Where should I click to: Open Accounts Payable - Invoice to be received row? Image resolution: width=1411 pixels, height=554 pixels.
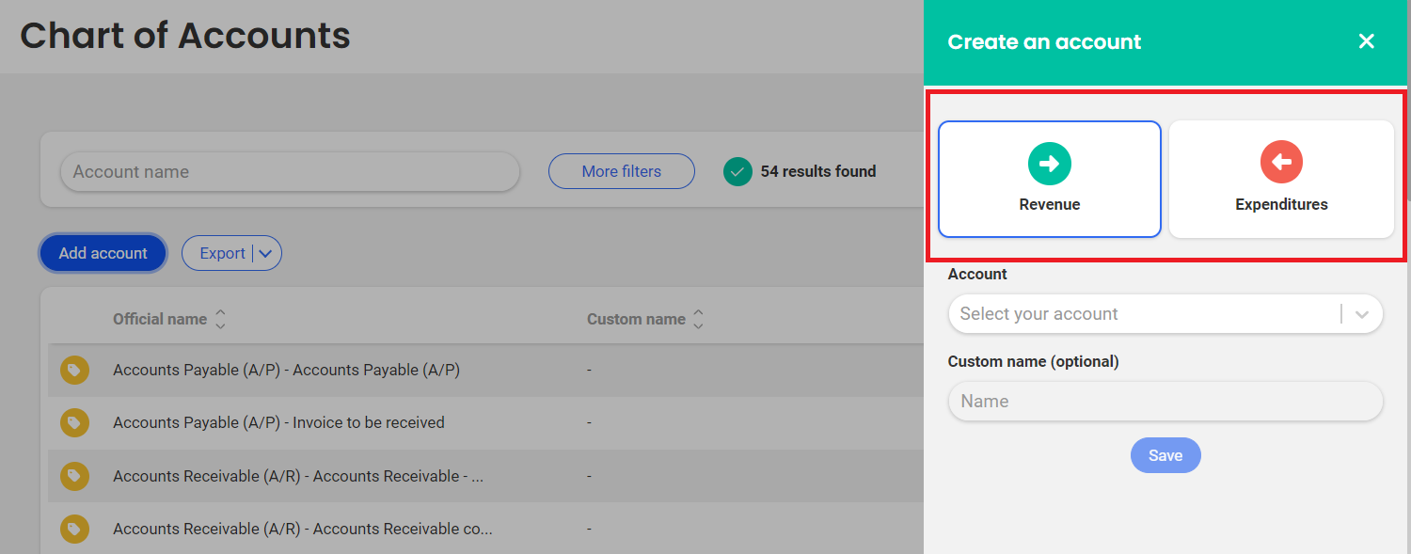click(278, 423)
